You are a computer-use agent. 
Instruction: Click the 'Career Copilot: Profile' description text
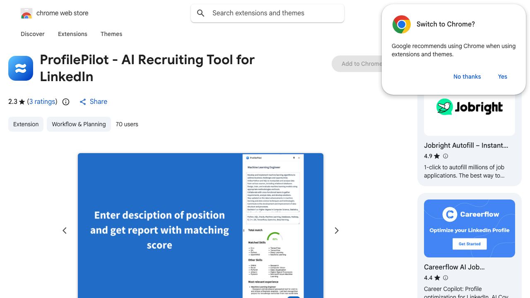point(466,293)
